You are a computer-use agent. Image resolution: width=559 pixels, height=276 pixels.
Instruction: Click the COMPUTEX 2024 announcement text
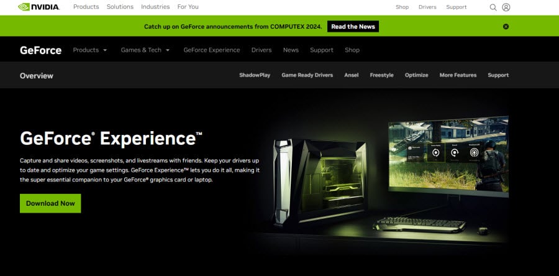click(233, 26)
